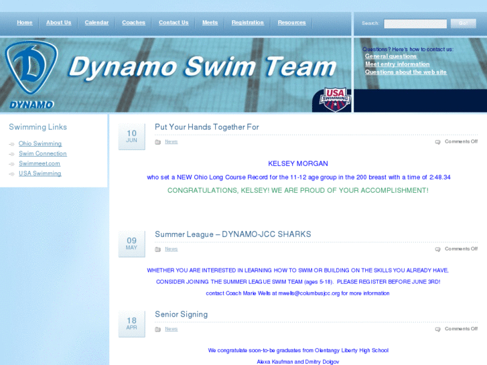This screenshot has height=365, width=487.
Task: Open Resources menu item
Action: (291, 22)
